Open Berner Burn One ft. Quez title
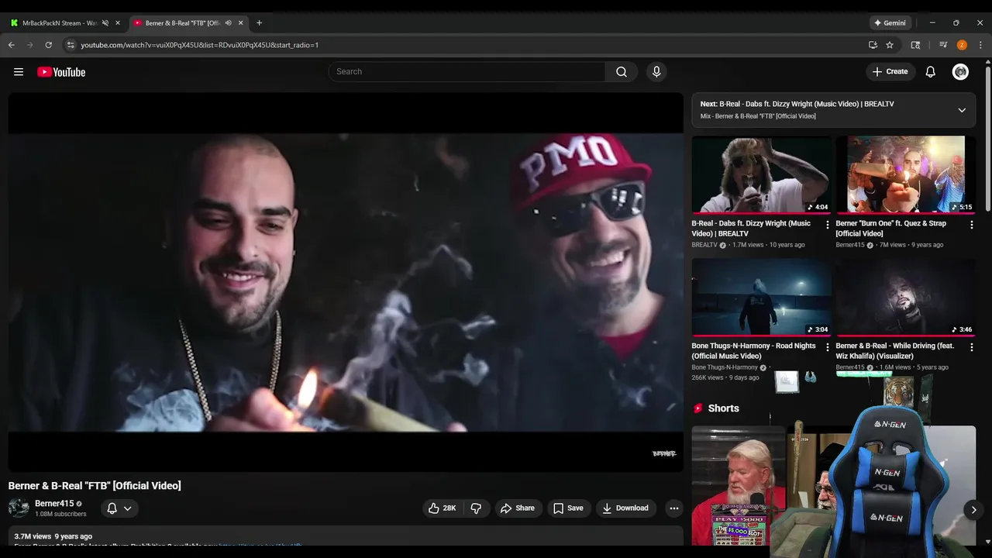 tap(891, 228)
